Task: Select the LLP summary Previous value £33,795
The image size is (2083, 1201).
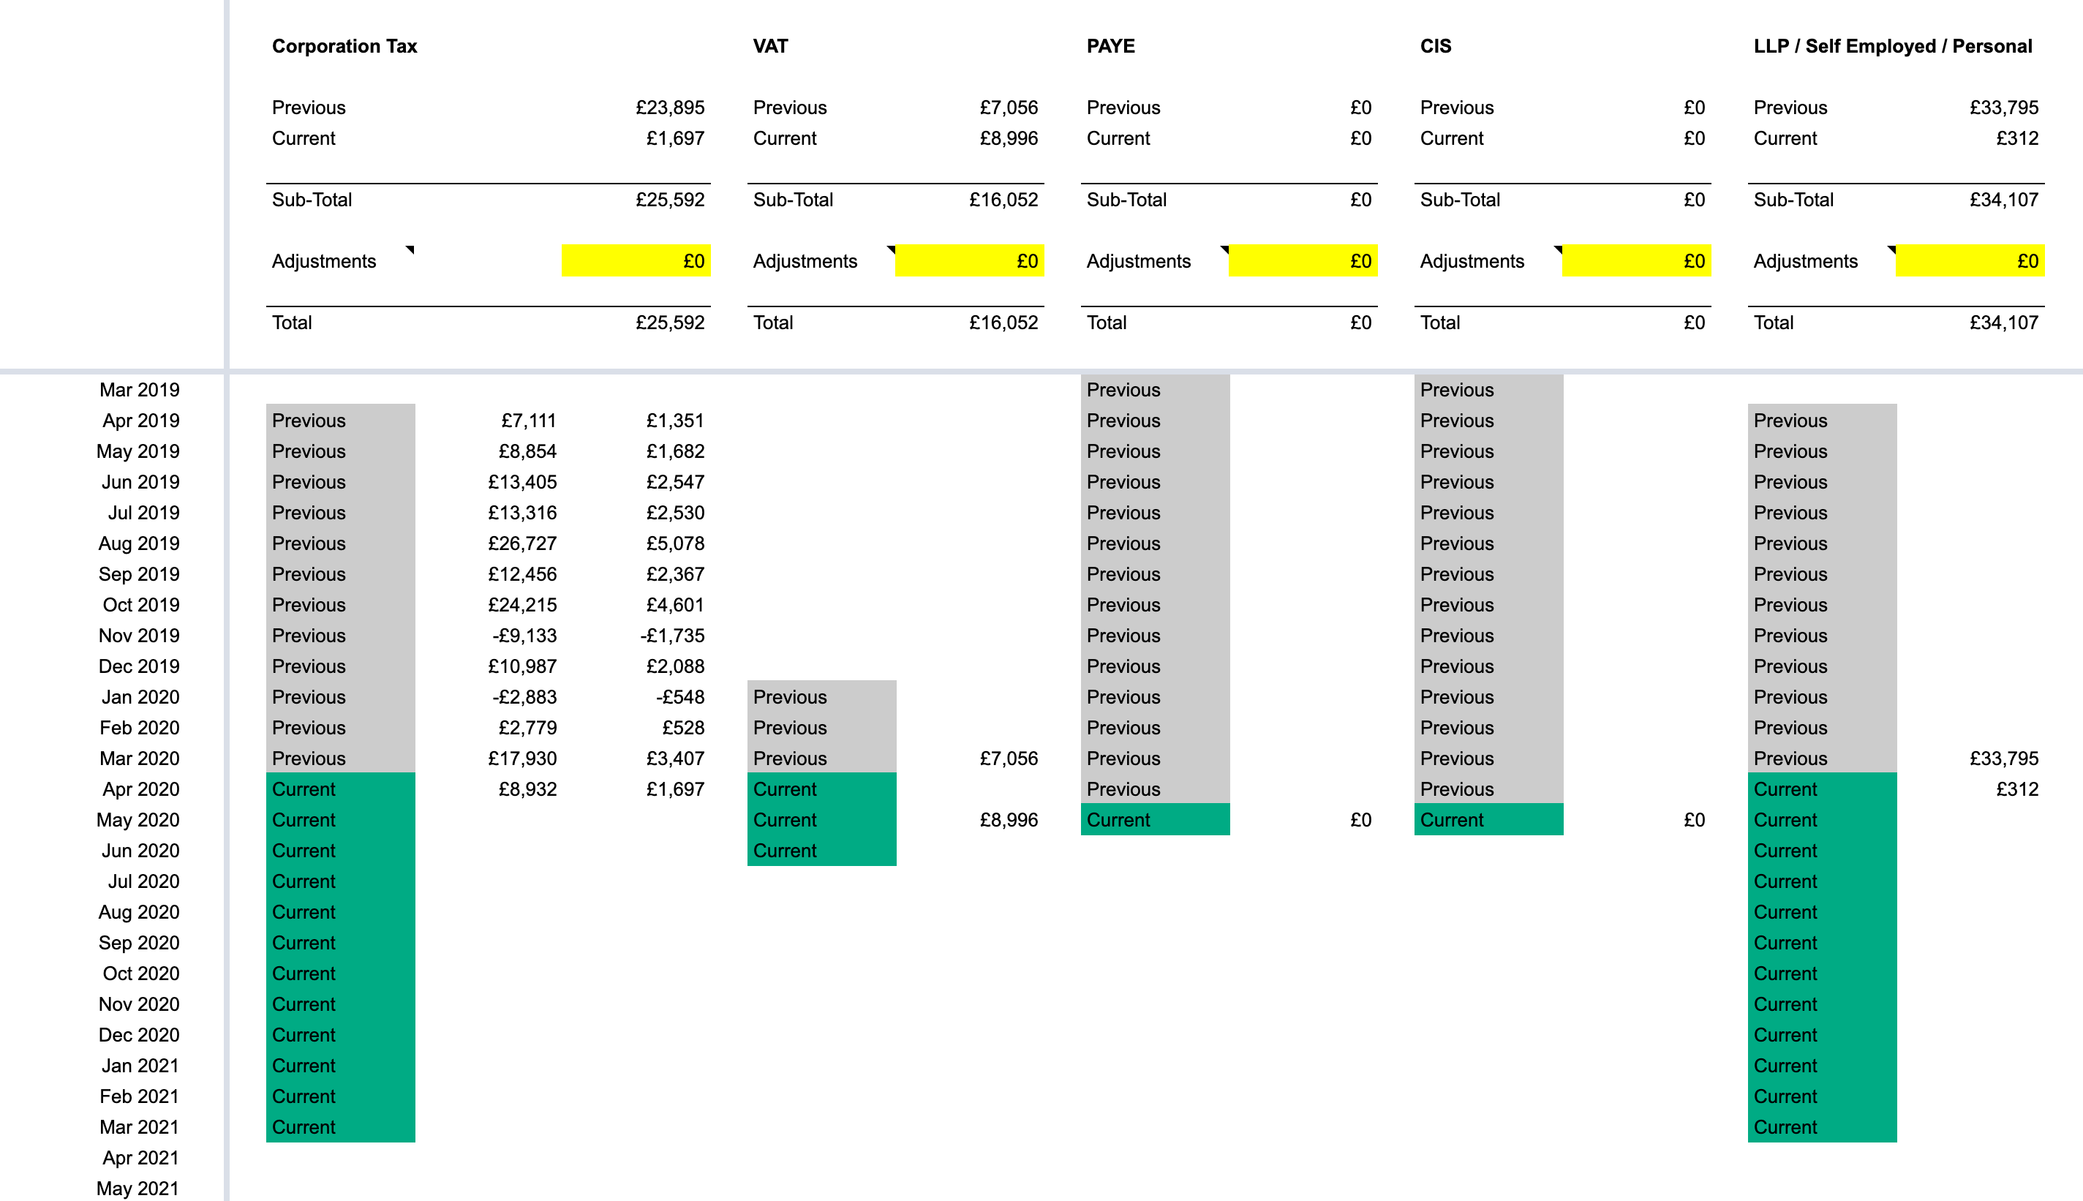Action: [x=2004, y=108]
